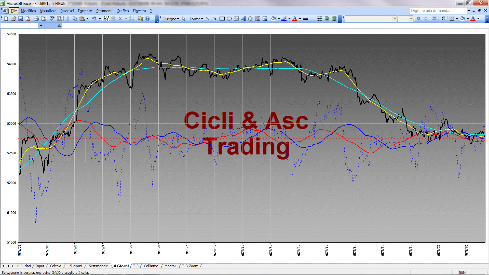The width and height of the screenshot is (489, 275).
Task: Select the Arrow drawing tool
Action: pos(215,19)
